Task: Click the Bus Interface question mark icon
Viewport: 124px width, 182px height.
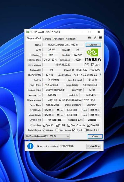Action: coord(100,75)
